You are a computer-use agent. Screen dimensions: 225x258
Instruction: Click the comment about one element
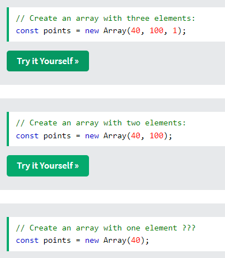(x=106, y=228)
